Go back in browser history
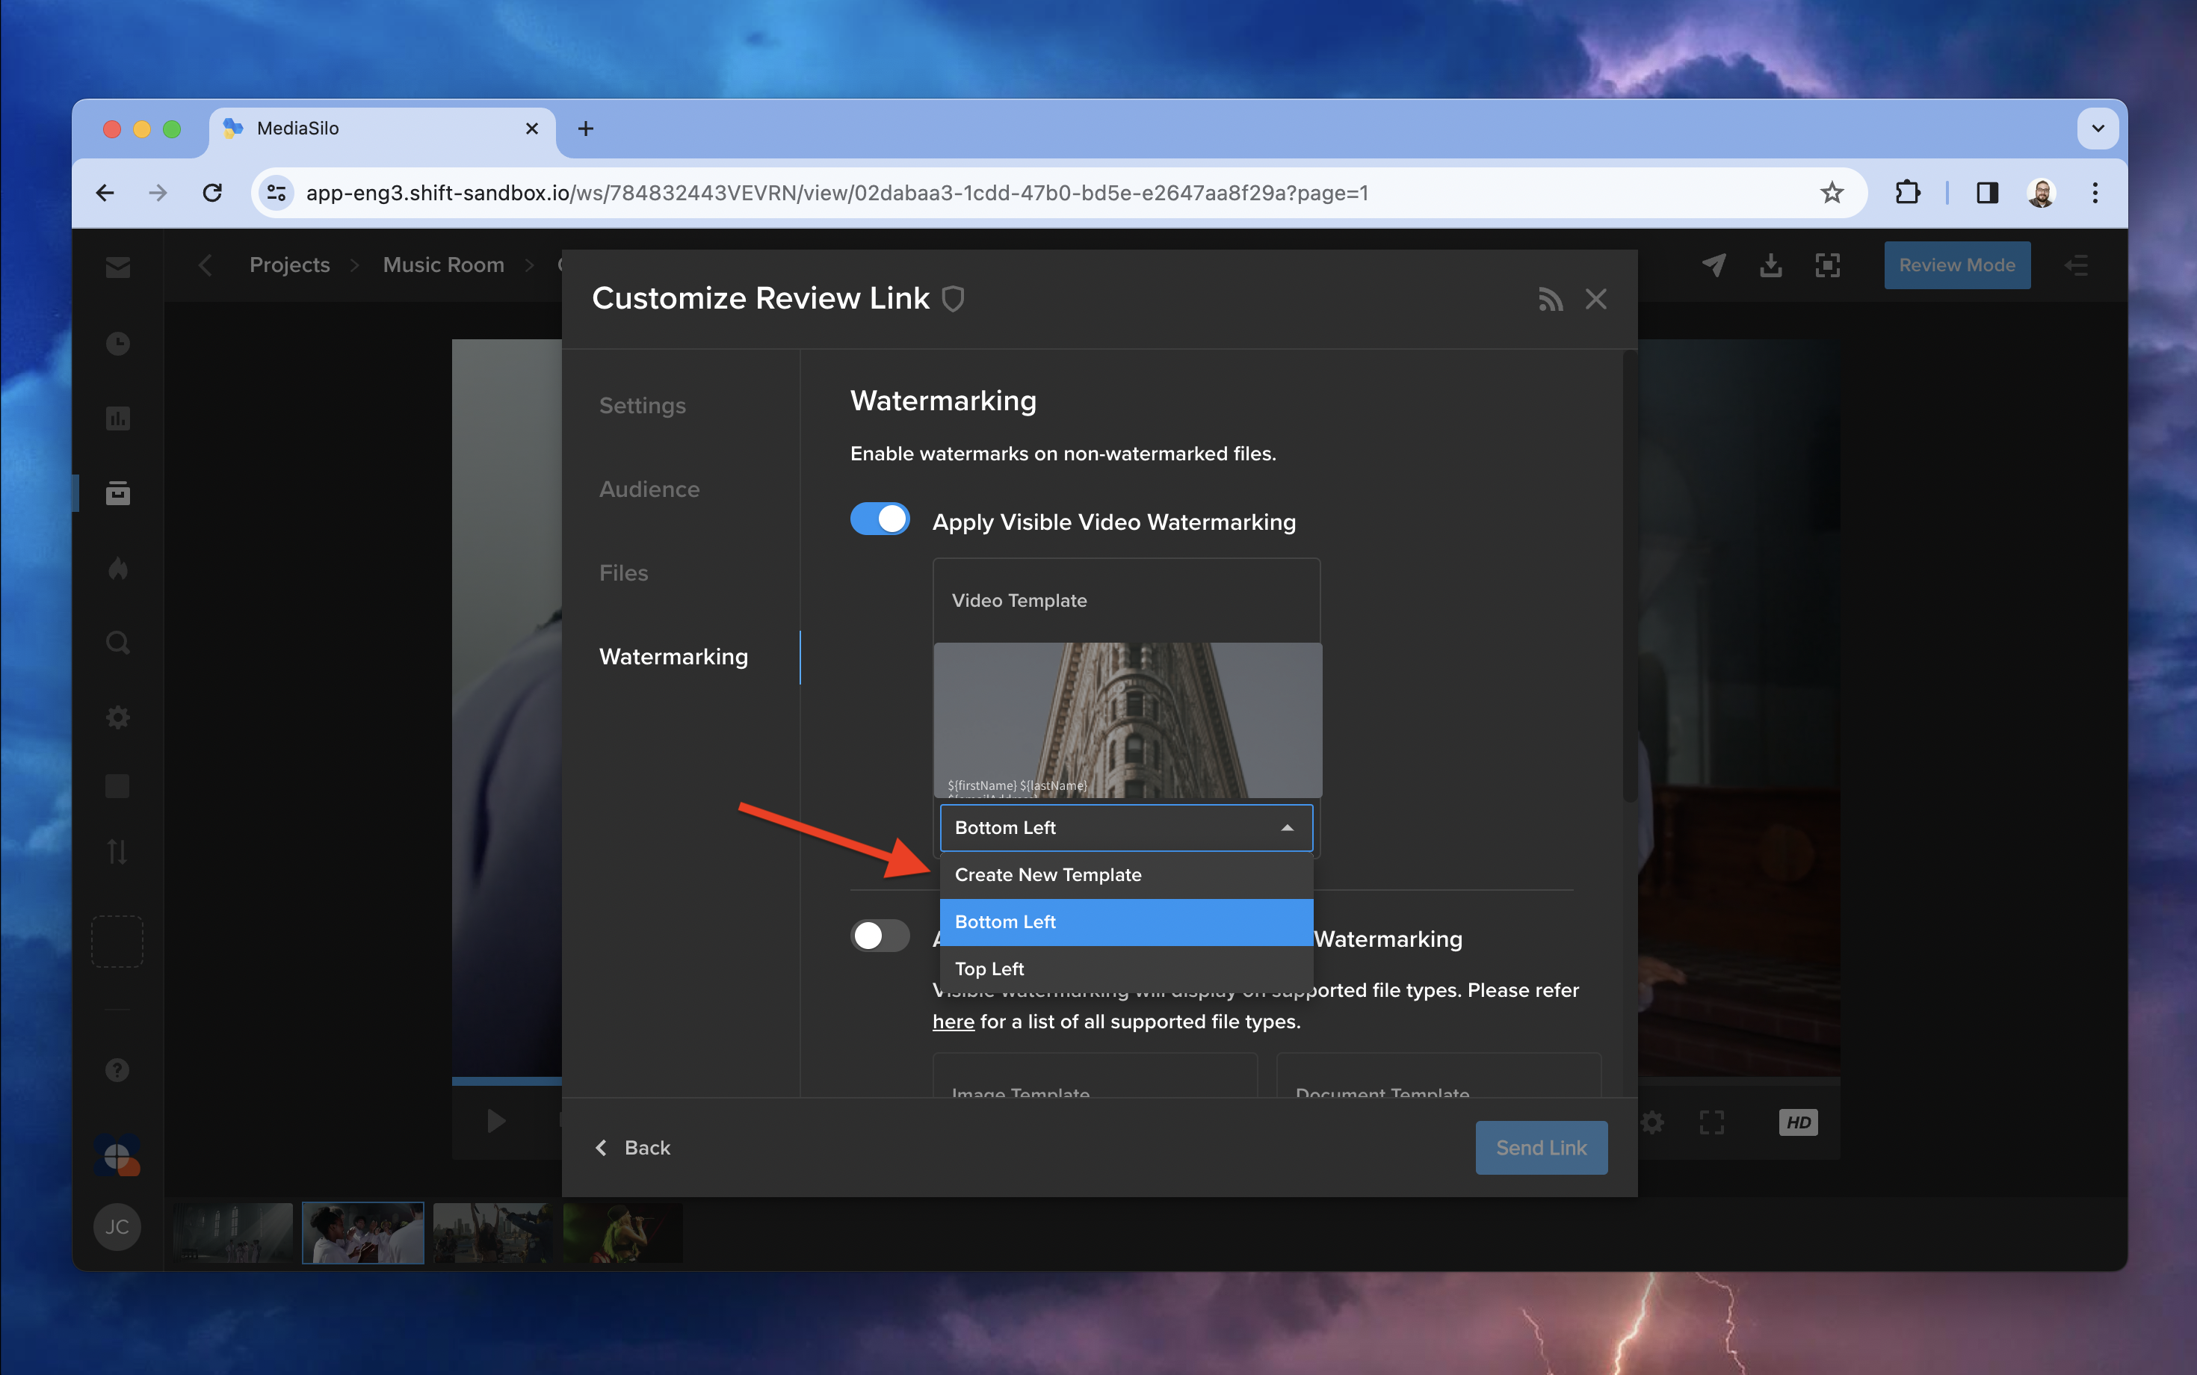2197x1375 pixels. point(105,193)
